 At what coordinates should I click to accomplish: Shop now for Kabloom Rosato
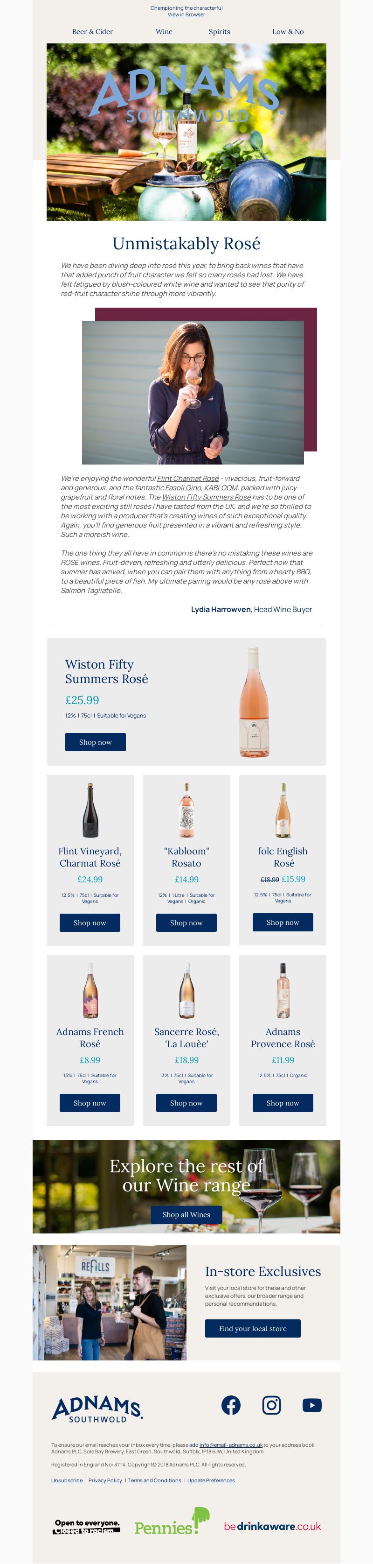click(x=186, y=923)
